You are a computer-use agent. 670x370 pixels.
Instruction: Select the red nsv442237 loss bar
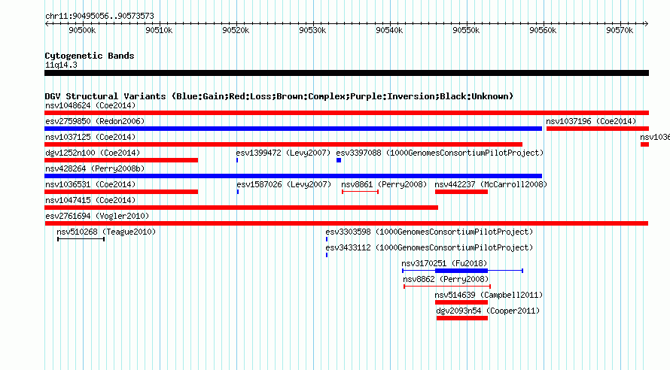[461, 192]
